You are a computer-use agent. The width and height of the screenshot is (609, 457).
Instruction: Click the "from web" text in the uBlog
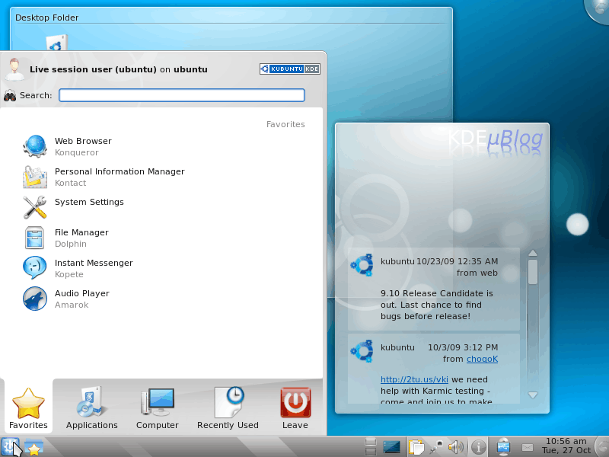pos(477,273)
